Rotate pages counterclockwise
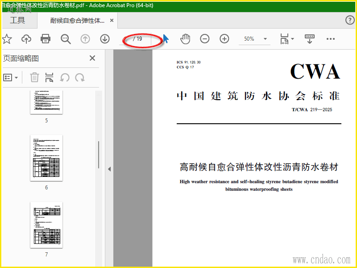357x268 pixels. click(65, 78)
